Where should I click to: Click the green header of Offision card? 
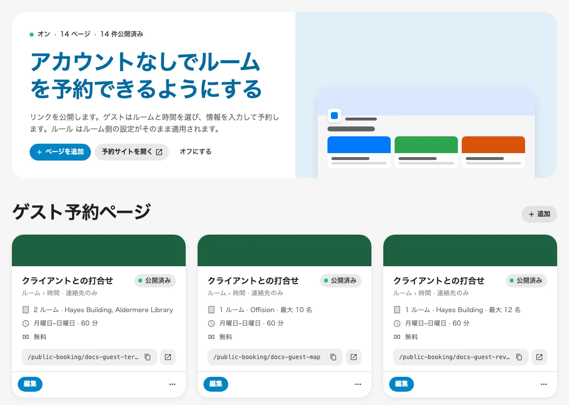click(284, 250)
